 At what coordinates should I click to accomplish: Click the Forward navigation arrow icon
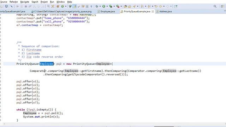click(x=167, y=6)
